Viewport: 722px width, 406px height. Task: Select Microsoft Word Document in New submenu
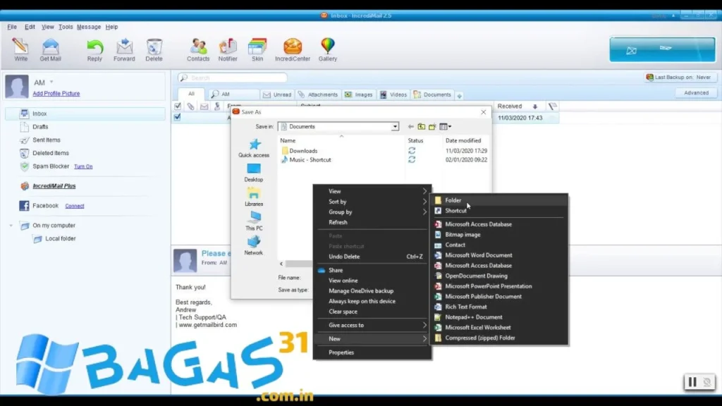coord(499,255)
